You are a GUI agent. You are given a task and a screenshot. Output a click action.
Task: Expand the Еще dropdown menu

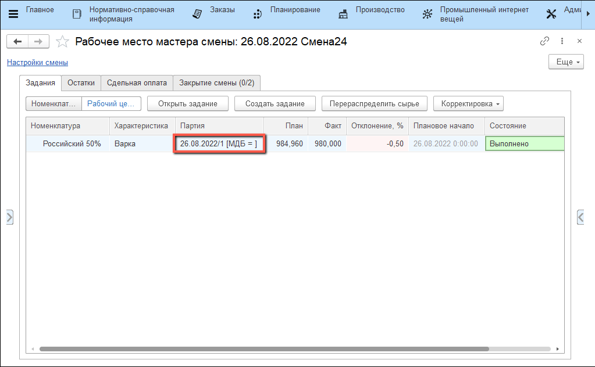(566, 62)
